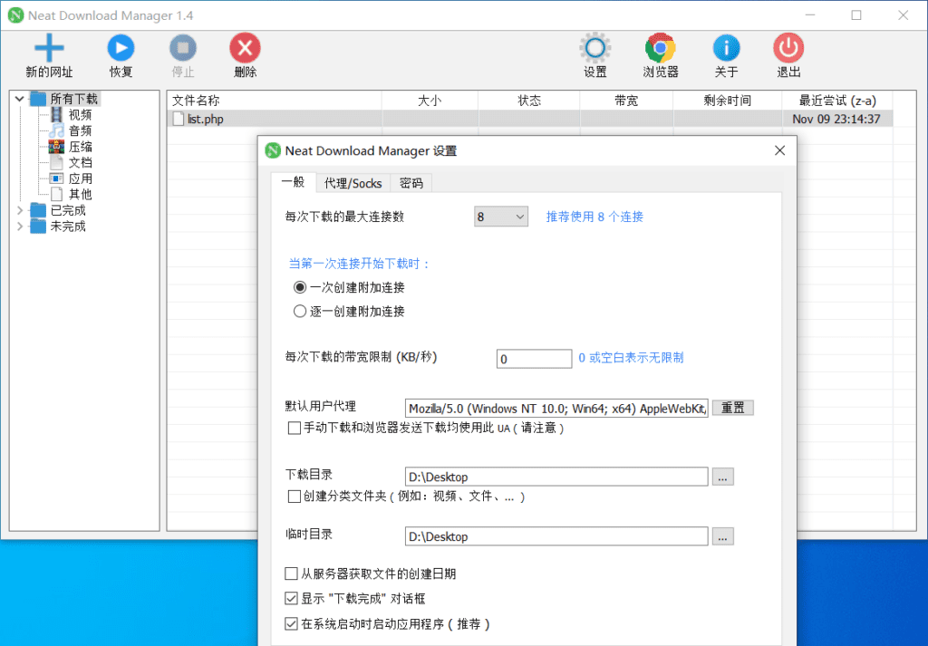
Task: Click the 停止 stop icon
Action: 183,48
